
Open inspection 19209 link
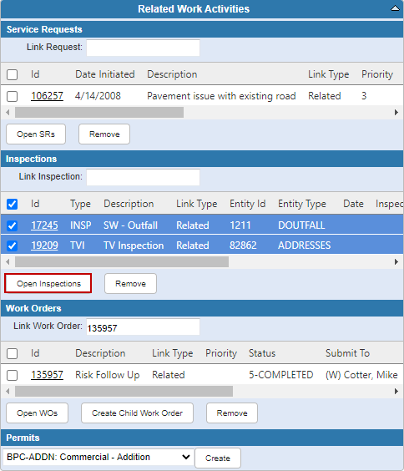pyautogui.click(x=44, y=246)
